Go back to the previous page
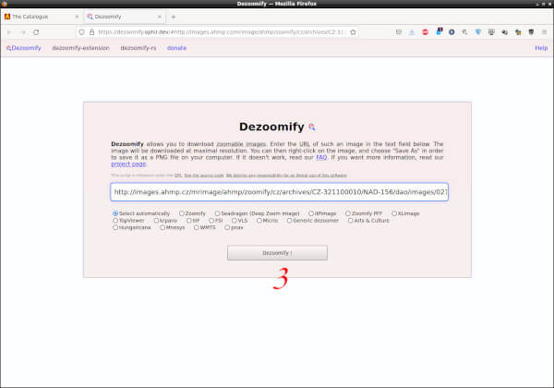This screenshot has height=388, width=554. pos(9,32)
